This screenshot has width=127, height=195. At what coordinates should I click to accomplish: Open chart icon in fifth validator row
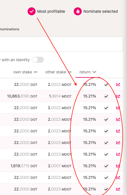tap(118, 131)
